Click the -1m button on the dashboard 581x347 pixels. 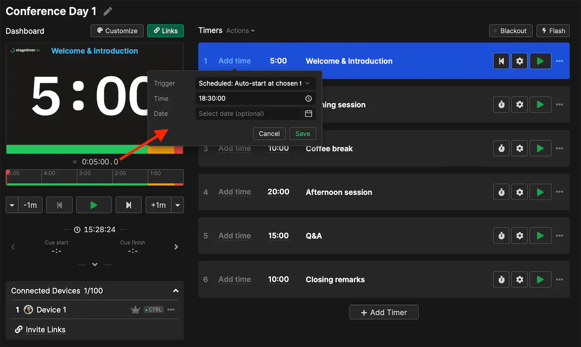pyautogui.click(x=29, y=204)
